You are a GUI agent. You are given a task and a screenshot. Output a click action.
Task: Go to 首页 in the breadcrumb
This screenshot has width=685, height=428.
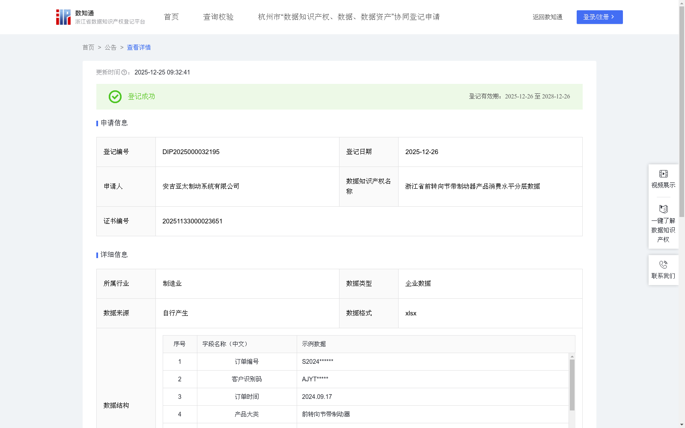pos(88,48)
